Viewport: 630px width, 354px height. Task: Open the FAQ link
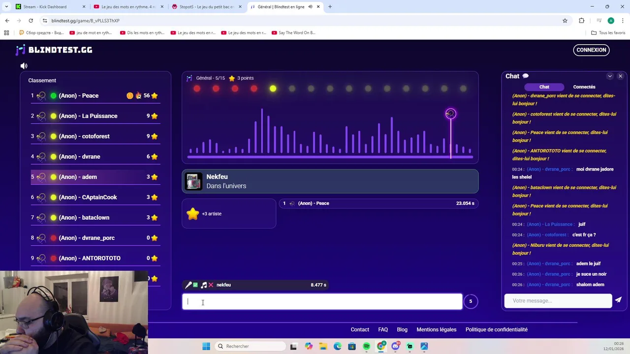383,329
